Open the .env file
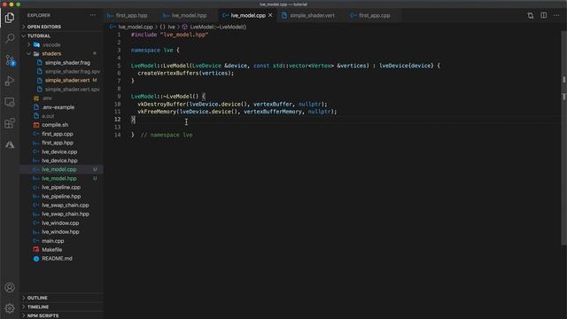The image size is (567, 319). pyautogui.click(x=47, y=98)
